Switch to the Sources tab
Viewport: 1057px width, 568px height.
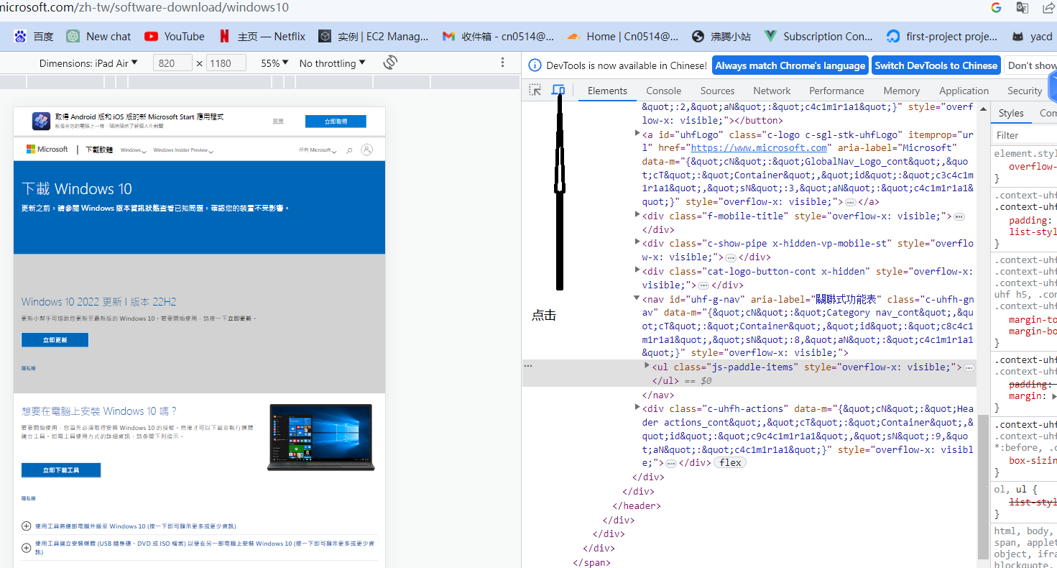(x=717, y=91)
